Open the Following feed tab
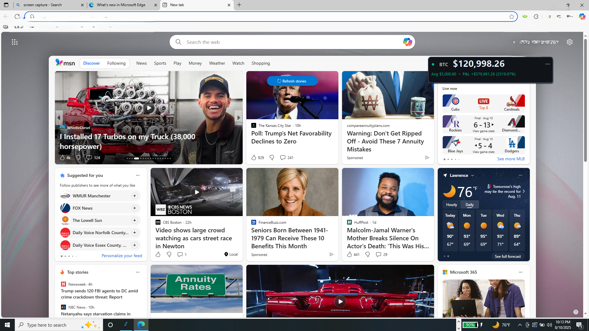 116,63
